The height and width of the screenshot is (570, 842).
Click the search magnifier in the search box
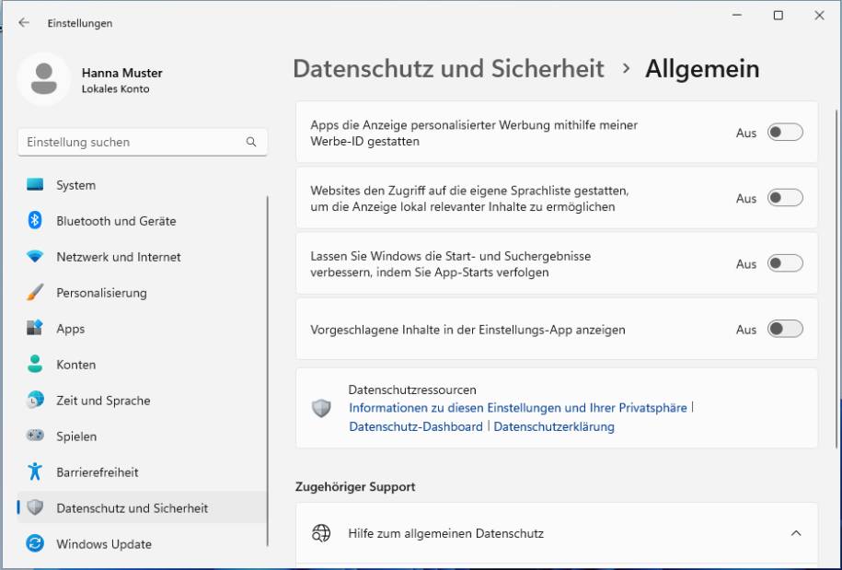coord(249,142)
